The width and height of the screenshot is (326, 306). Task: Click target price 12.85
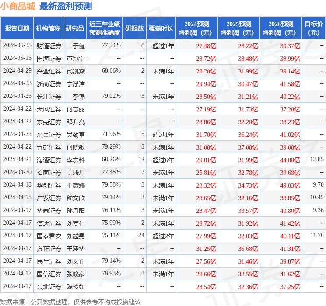pyautogui.click(x=317, y=159)
